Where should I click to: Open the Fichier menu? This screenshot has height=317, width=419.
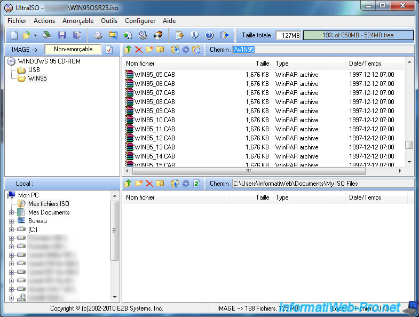[x=17, y=21]
